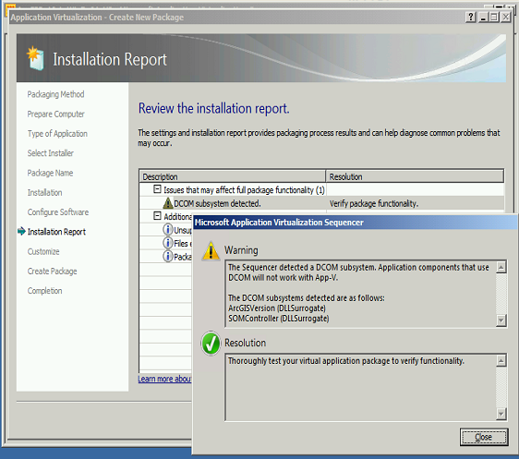Select current 'Installation Report' wizard step
The image size is (519, 459).
click(56, 232)
